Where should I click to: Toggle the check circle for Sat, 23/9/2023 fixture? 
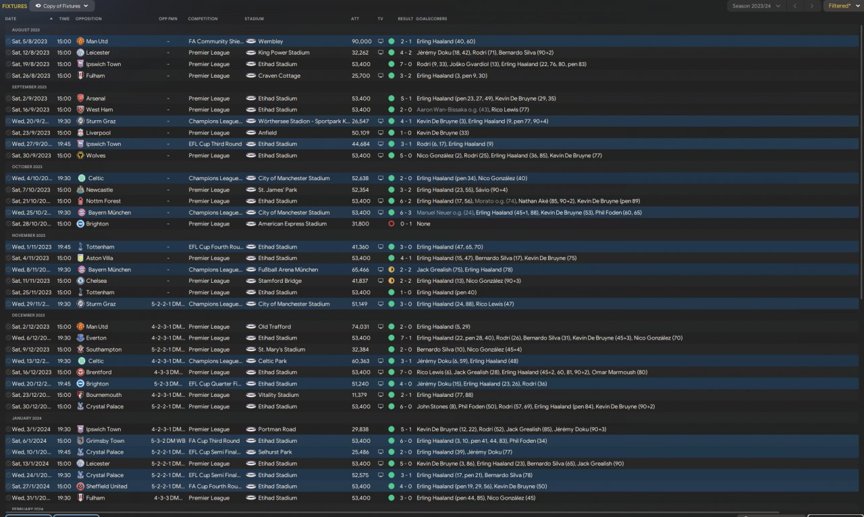coord(8,133)
